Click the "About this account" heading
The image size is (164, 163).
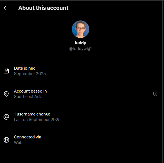coord(43,8)
